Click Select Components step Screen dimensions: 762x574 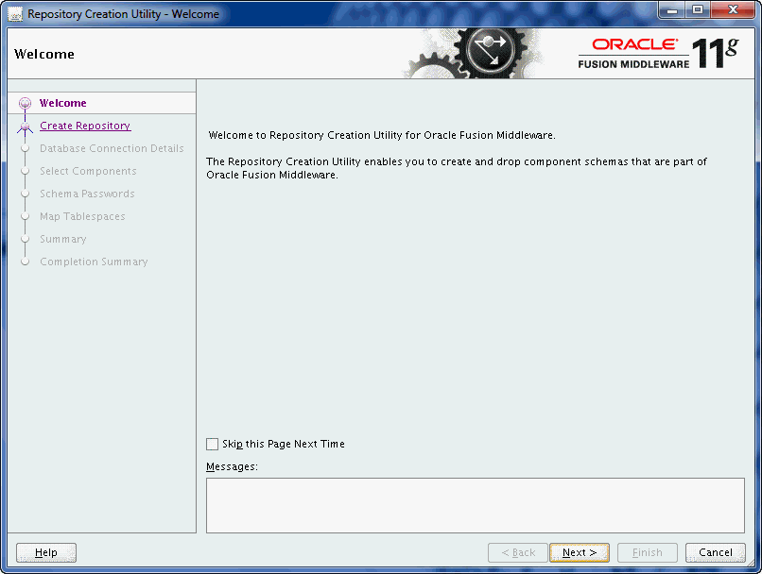click(x=88, y=171)
